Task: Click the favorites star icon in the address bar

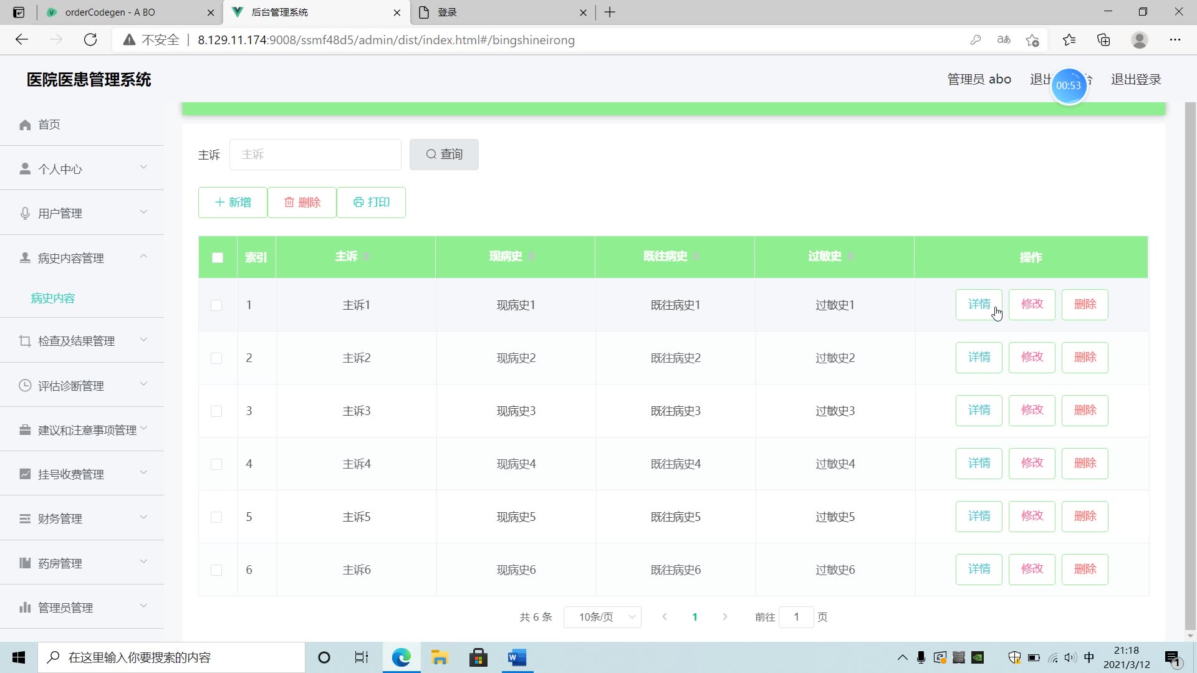Action: coord(1032,40)
